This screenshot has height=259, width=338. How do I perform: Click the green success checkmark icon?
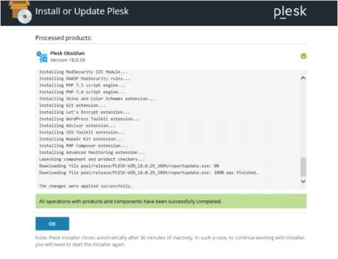pos(303,56)
